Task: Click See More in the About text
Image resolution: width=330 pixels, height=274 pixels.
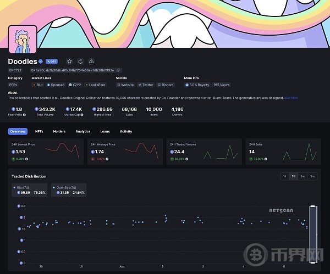Action: (x=291, y=98)
